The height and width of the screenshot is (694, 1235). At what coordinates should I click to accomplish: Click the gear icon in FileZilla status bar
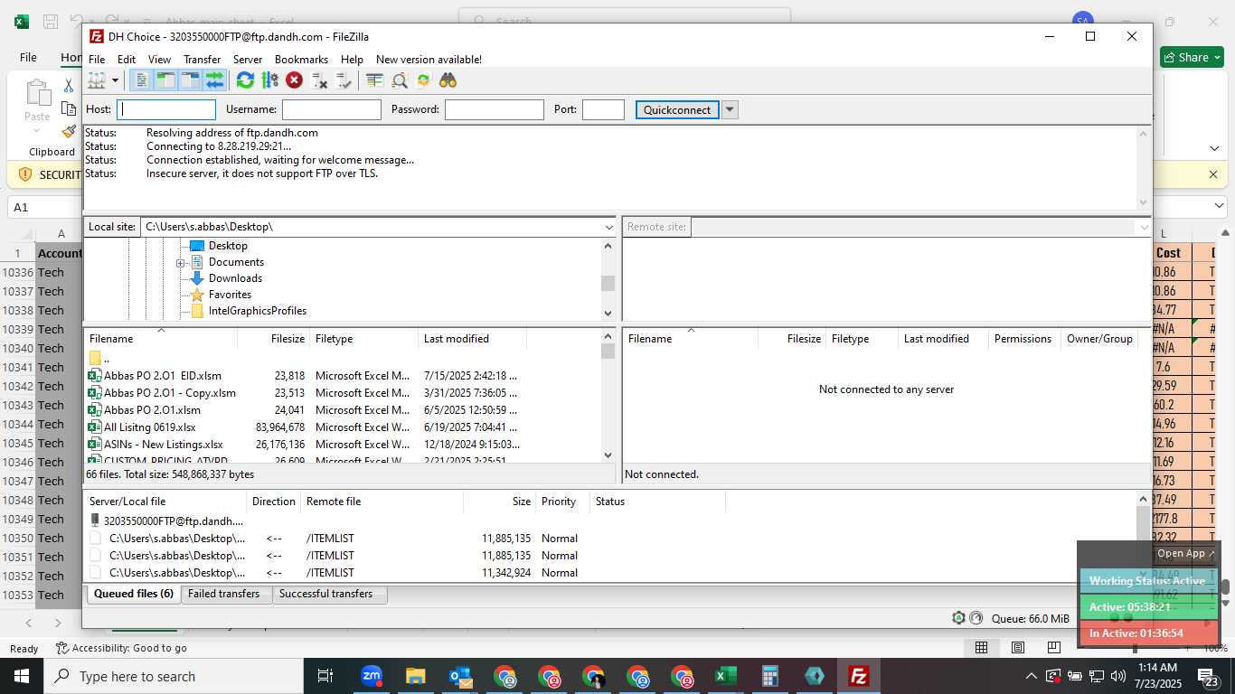point(958,618)
